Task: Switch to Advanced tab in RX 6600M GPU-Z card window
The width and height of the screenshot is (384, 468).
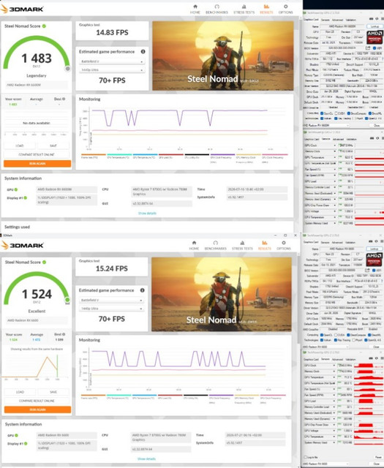Action: tap(338, 20)
